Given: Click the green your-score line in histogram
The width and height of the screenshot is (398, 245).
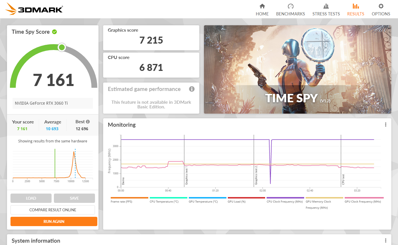Looking at the screenshot, I should [55, 163].
